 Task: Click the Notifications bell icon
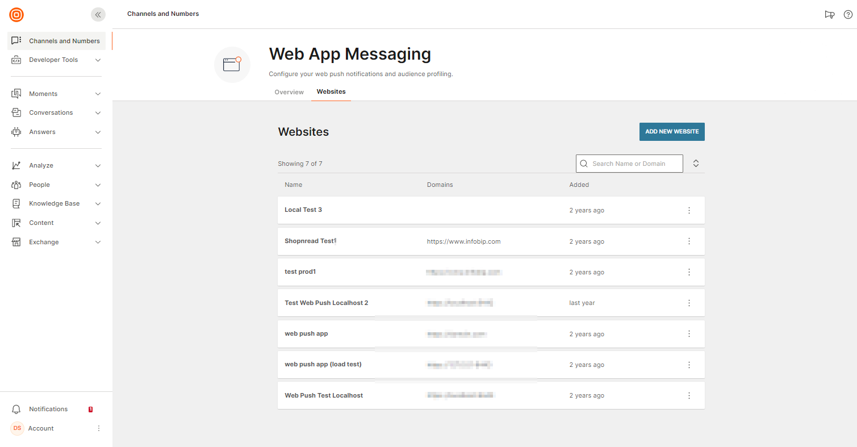coord(16,410)
